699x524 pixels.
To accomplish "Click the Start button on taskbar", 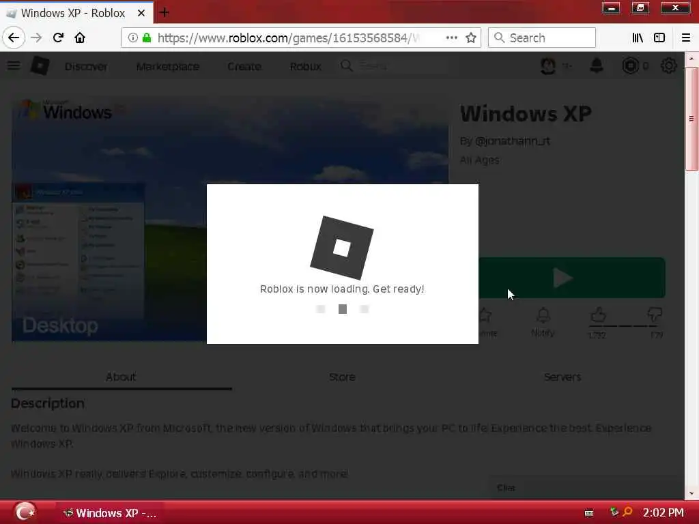I will [x=25, y=512].
